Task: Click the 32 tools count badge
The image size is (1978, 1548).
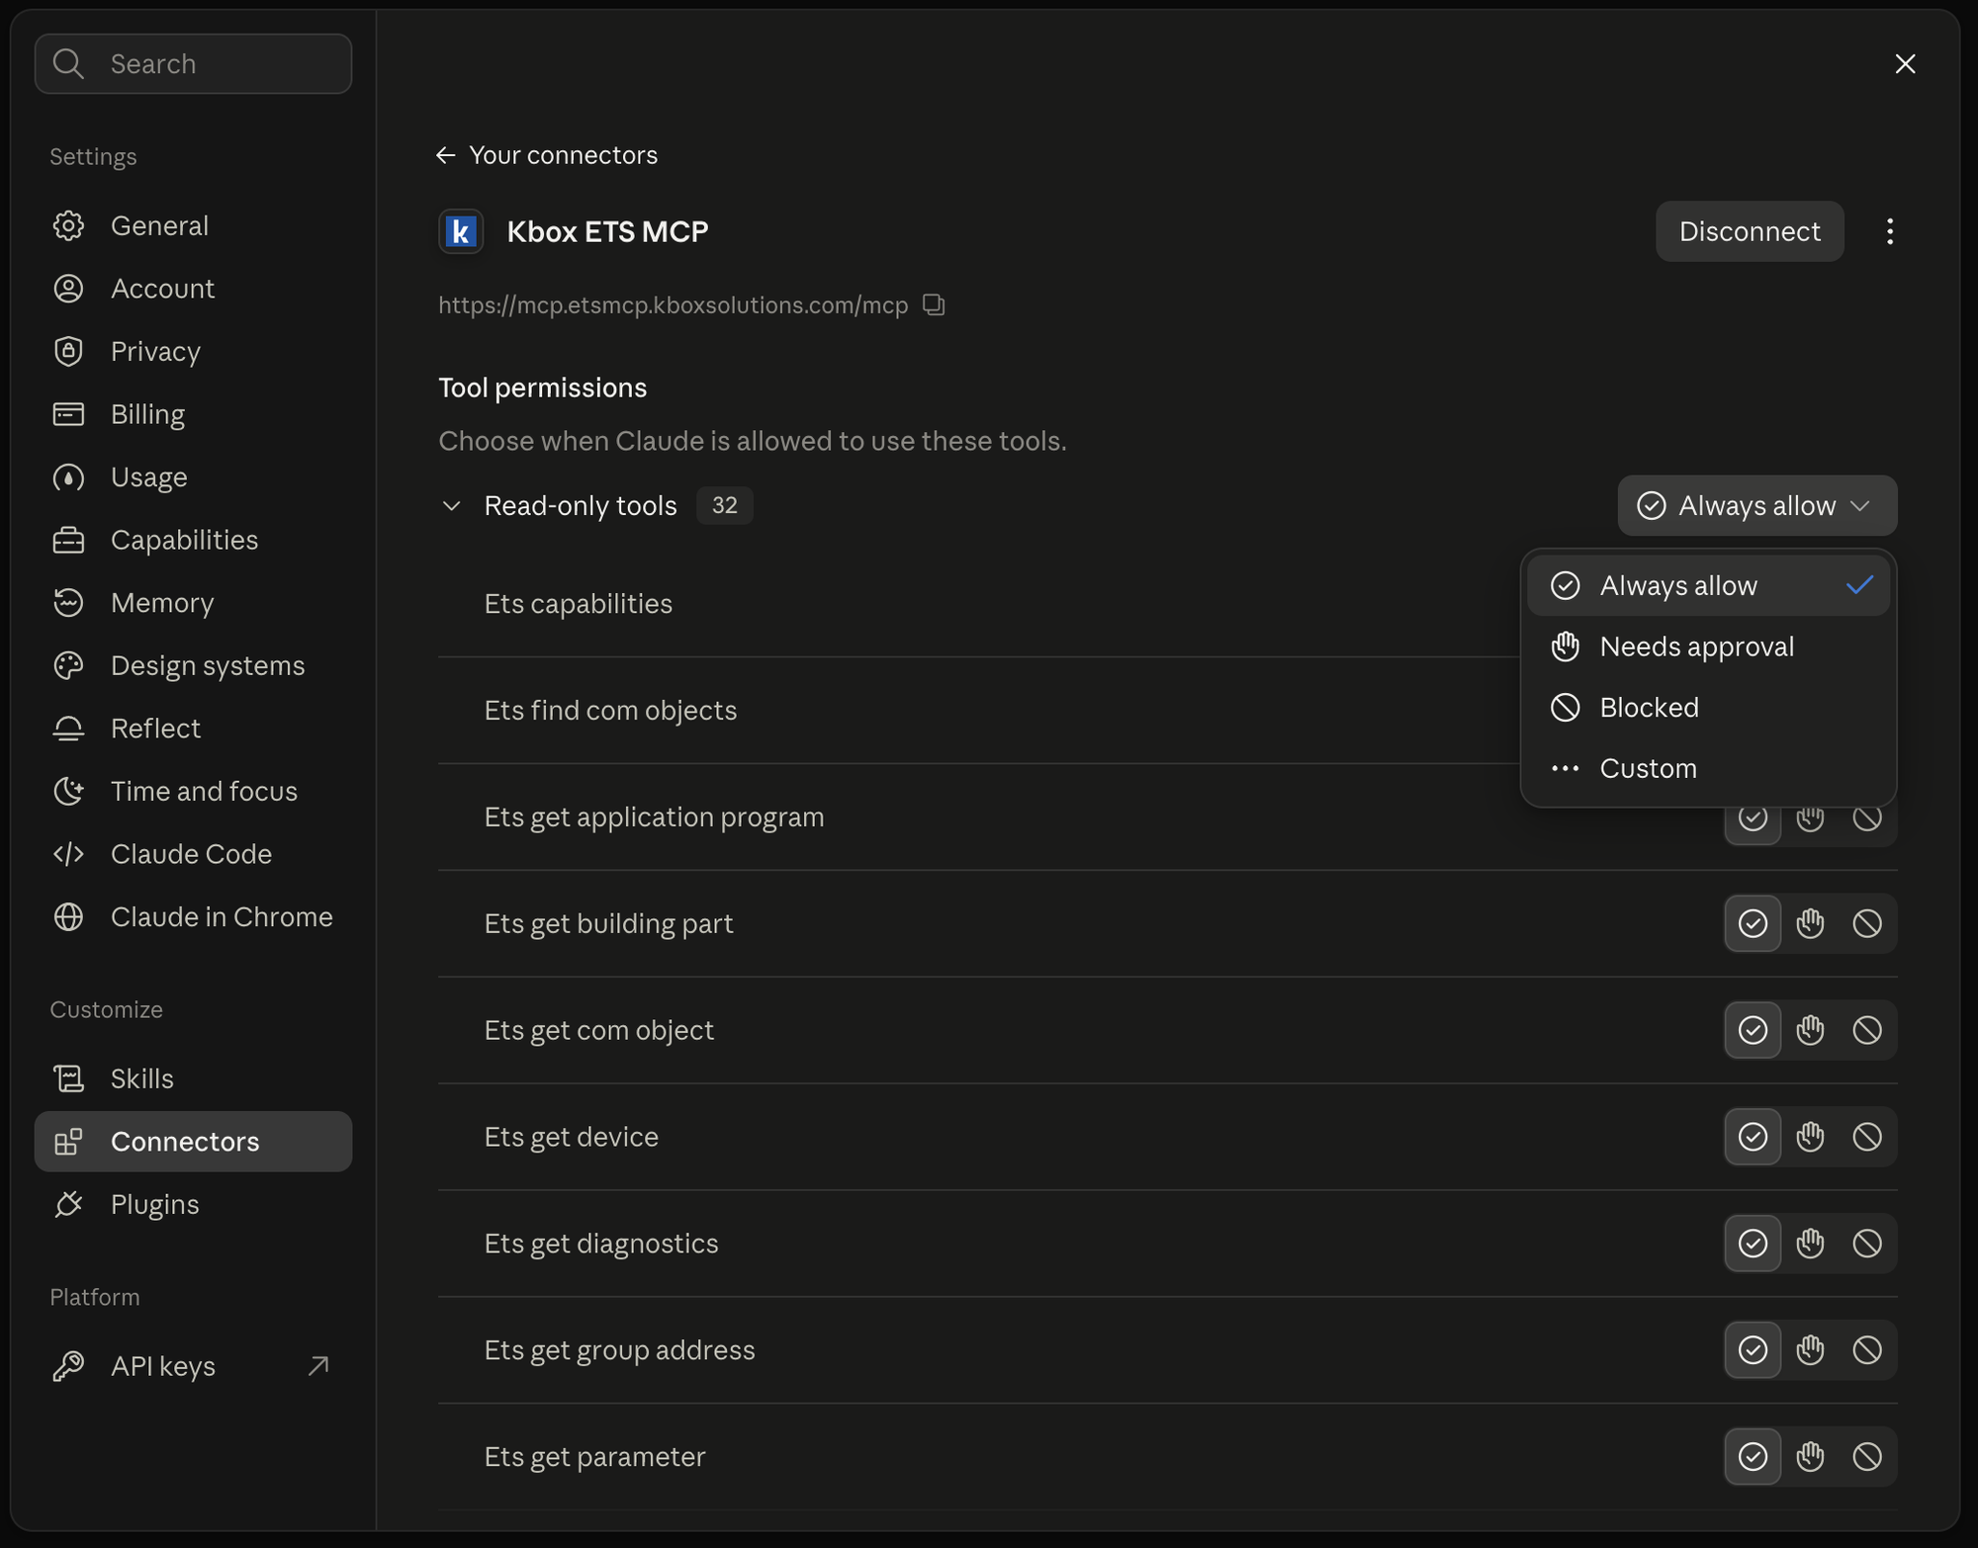Action: [x=725, y=505]
